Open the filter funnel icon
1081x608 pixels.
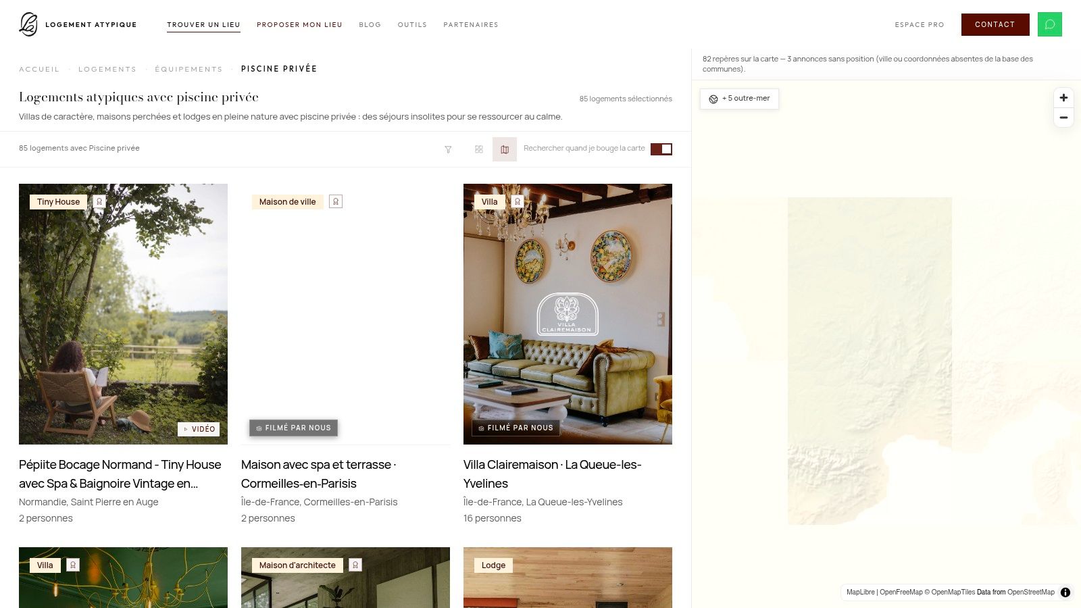point(448,149)
